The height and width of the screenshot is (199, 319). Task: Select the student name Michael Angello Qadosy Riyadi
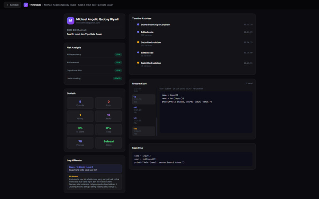(x=97, y=19)
